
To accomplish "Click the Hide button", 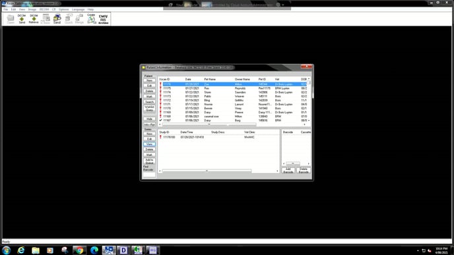I will click(x=149, y=119).
